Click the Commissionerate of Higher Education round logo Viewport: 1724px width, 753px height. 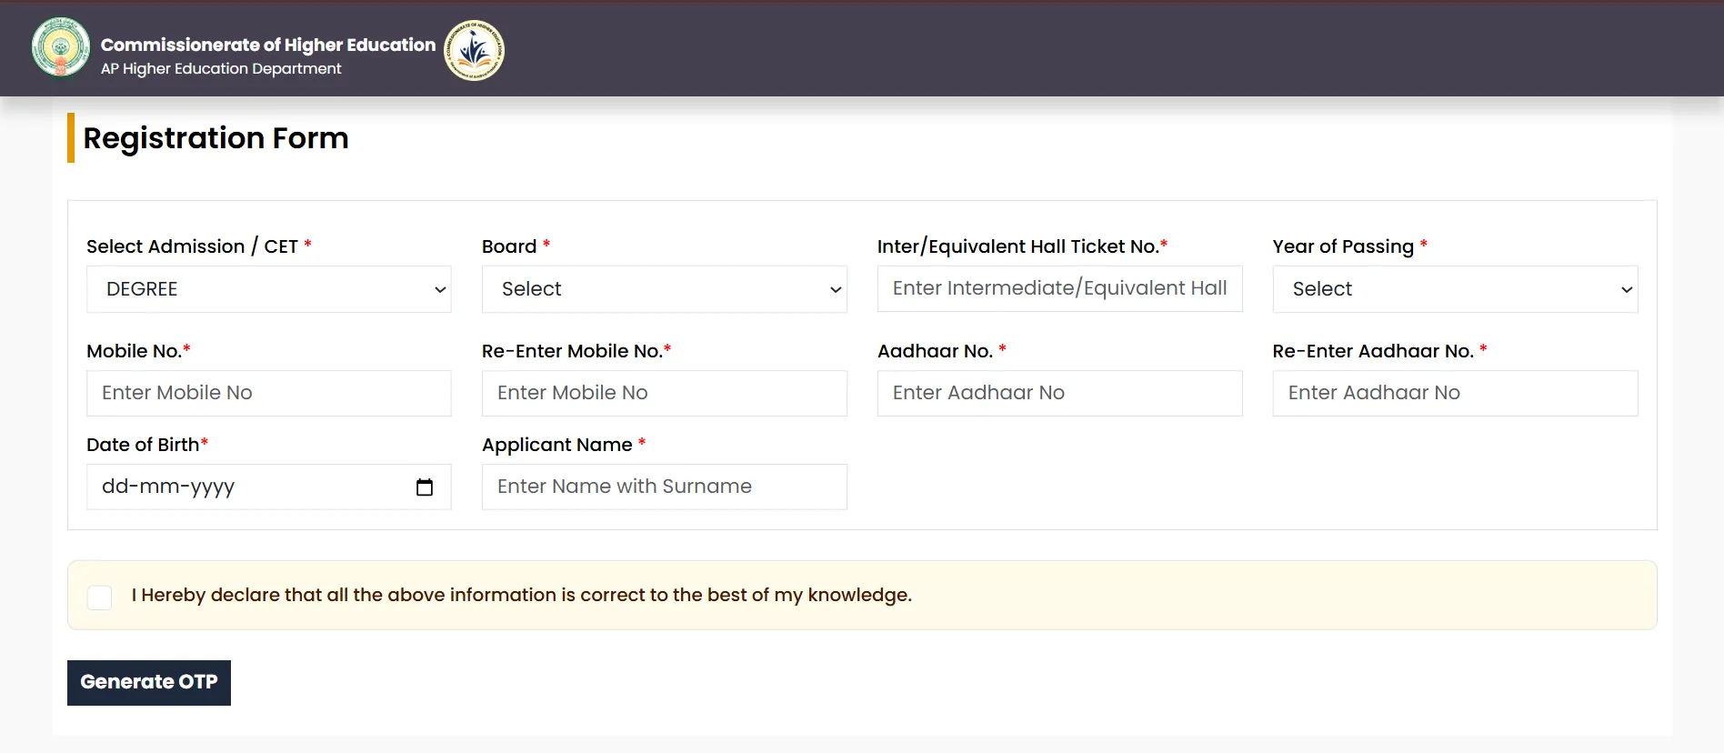click(474, 51)
